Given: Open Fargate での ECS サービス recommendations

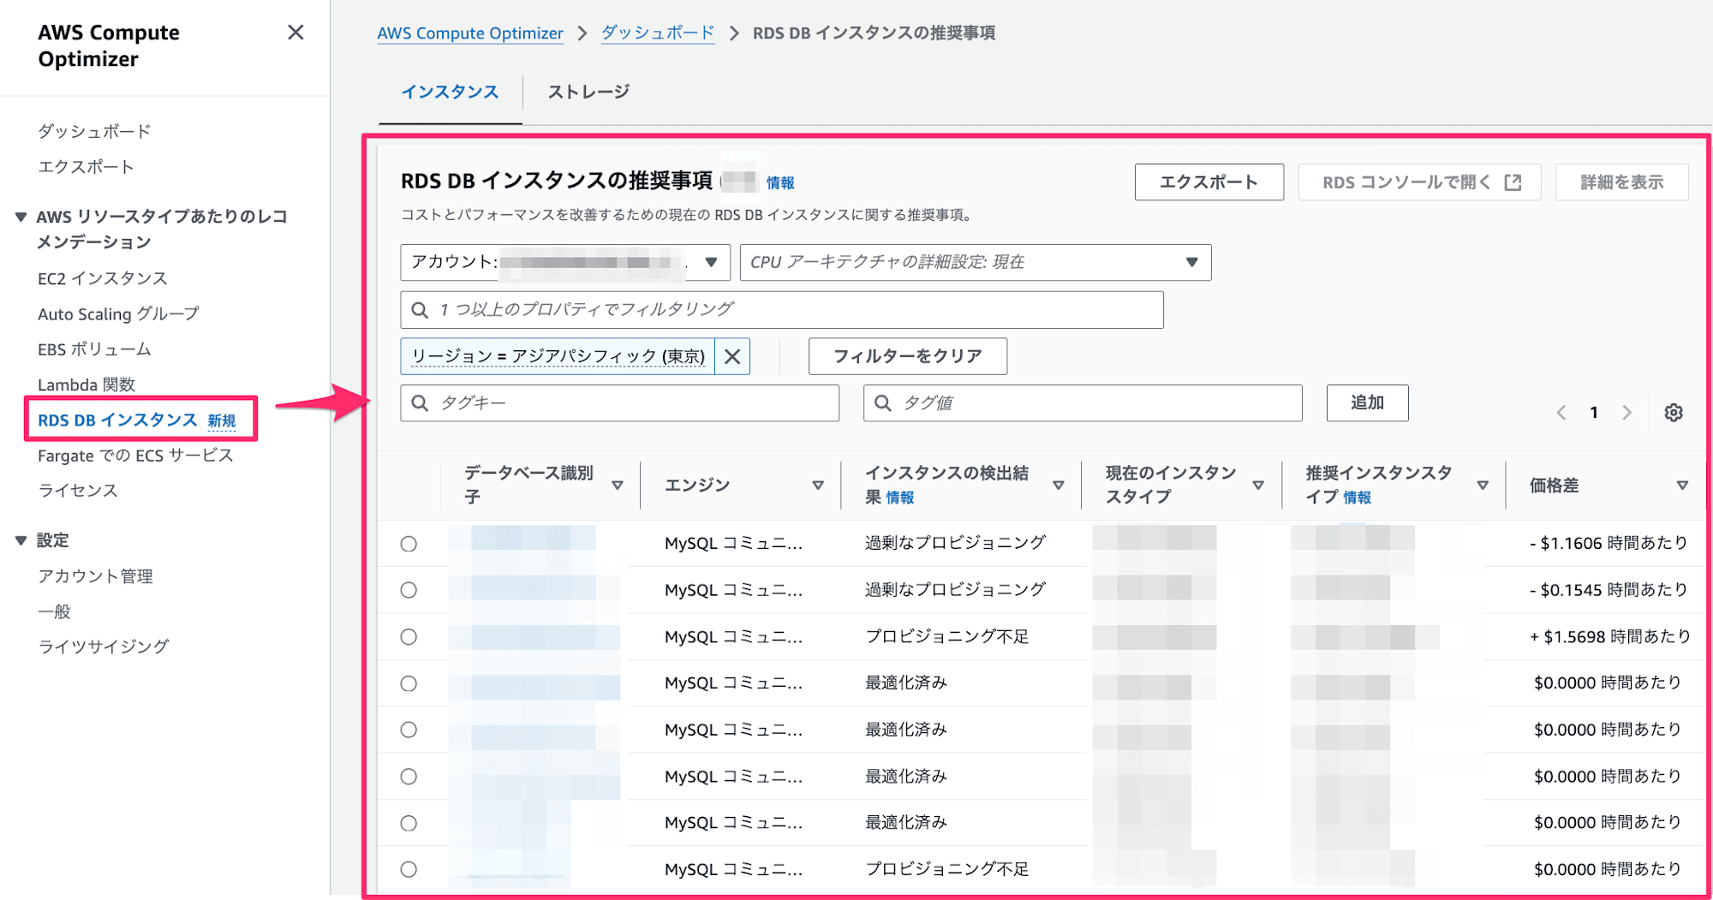Looking at the screenshot, I should tap(135, 456).
